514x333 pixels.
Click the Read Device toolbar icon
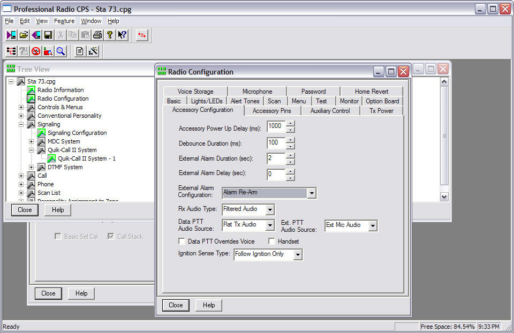pos(11,35)
